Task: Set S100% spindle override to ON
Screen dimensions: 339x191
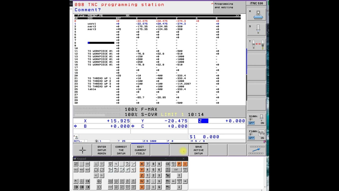Action: (x=262, y=123)
